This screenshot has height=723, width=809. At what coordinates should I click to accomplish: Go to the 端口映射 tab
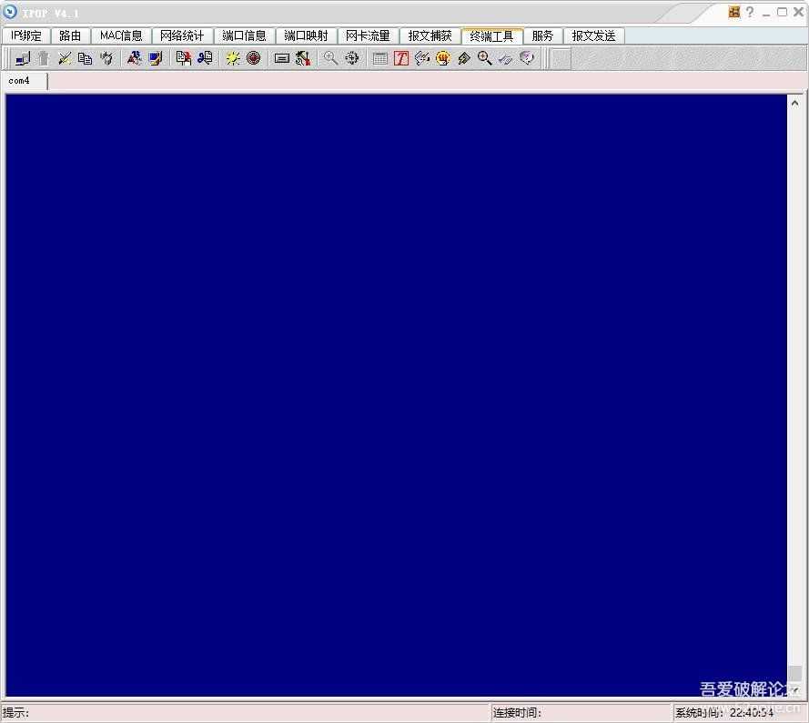point(306,36)
